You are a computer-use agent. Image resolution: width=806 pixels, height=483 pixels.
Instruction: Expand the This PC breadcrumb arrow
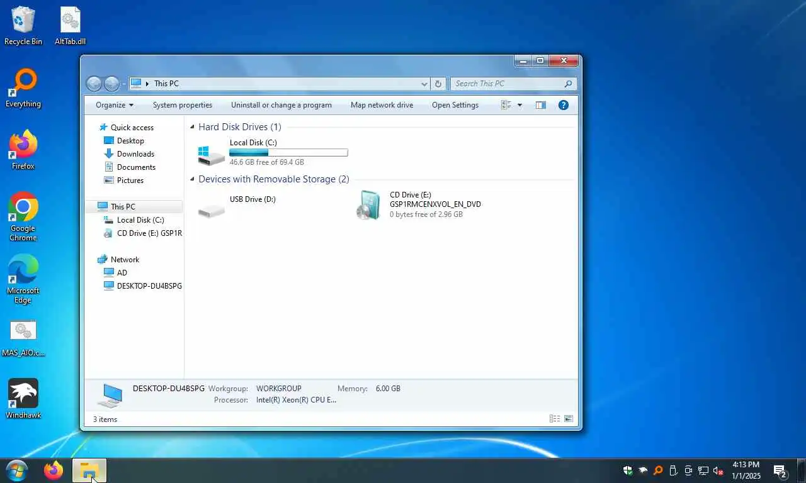point(147,84)
